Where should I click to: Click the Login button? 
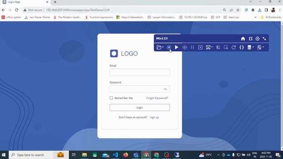[140, 107]
